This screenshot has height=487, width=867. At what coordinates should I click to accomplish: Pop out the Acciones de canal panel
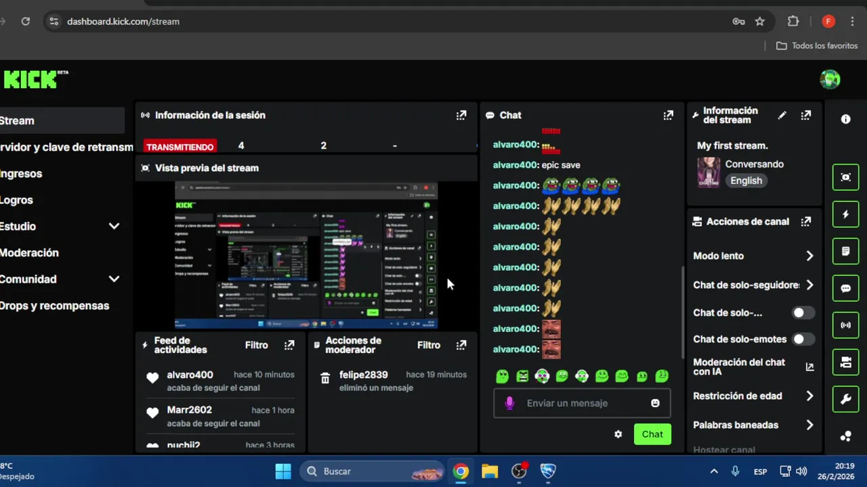coord(806,221)
